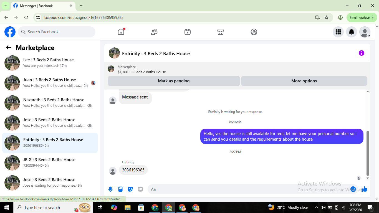The width and height of the screenshot is (379, 213).
Task: Open Nazareth 3 Beds 2 Baths conversation
Action: click(x=50, y=103)
